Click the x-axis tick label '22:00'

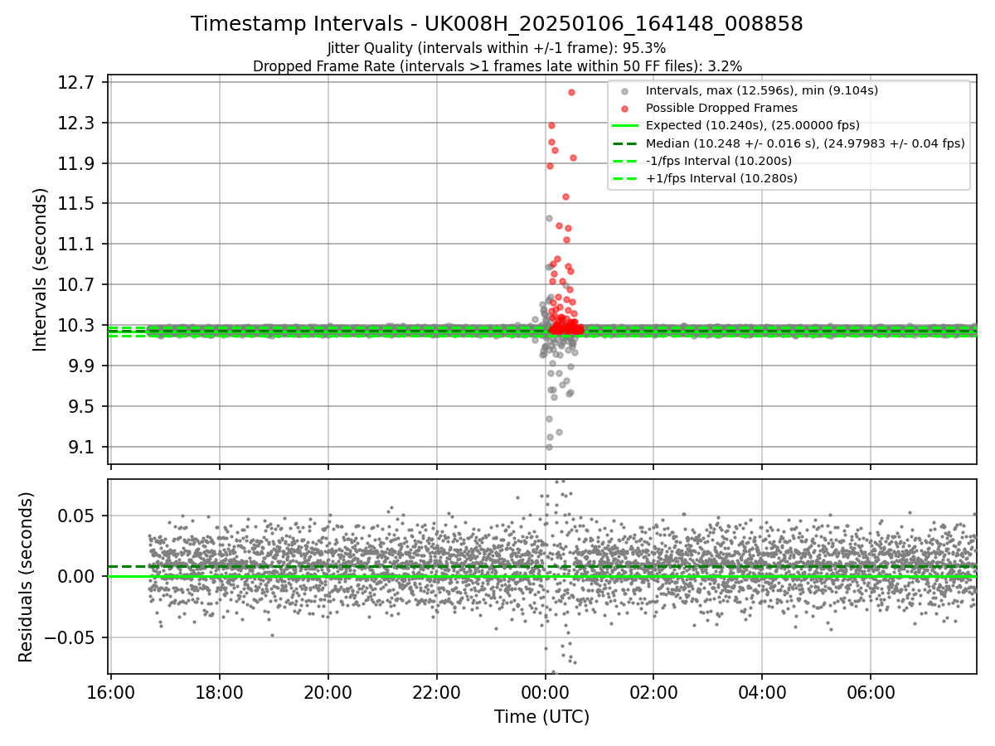coord(437,692)
